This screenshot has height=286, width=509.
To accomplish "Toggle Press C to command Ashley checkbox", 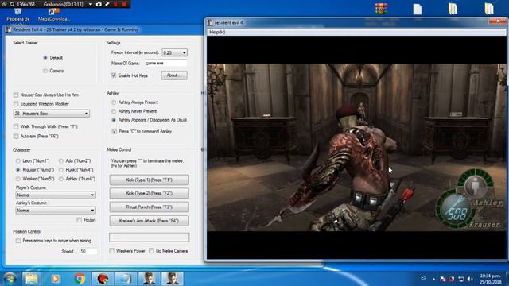I will pos(114,131).
